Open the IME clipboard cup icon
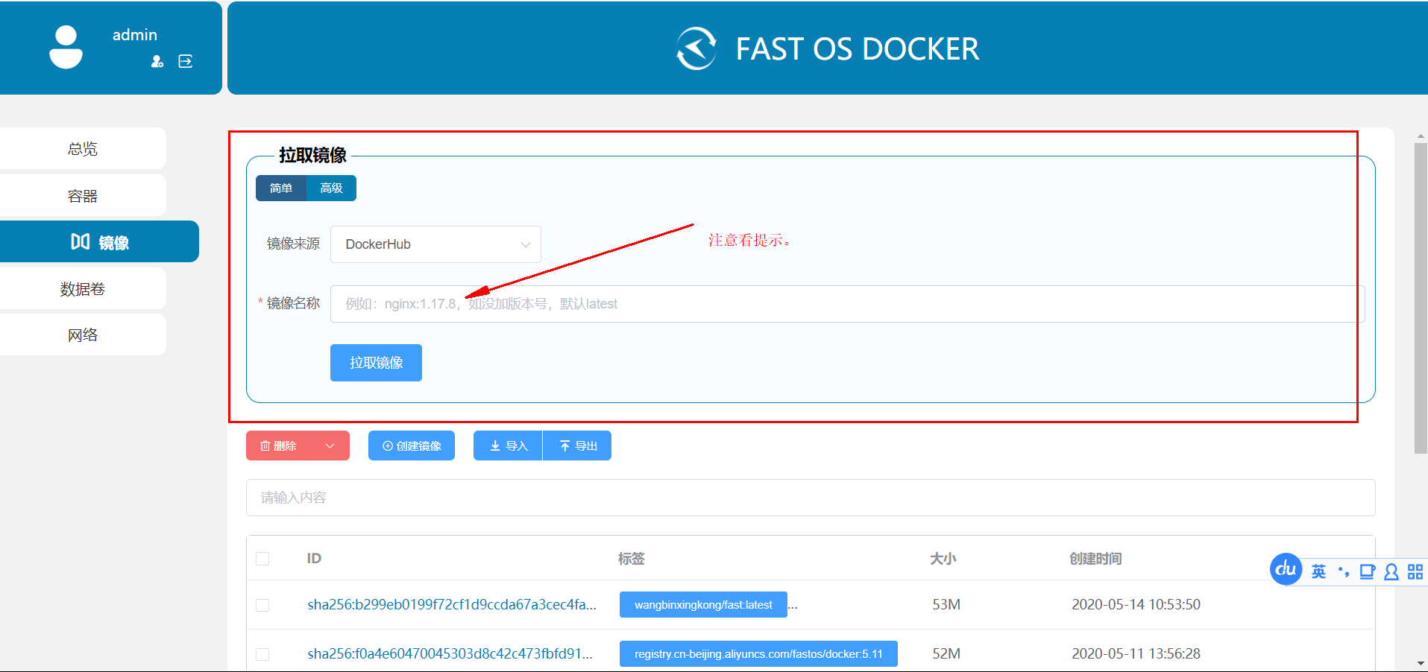The height and width of the screenshot is (672, 1428). point(1367,571)
